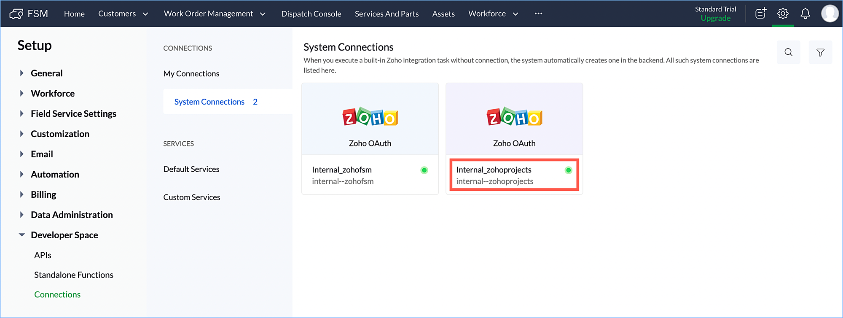Screen dimensions: 843x318
Task: Open the quick create icon
Action: (760, 13)
